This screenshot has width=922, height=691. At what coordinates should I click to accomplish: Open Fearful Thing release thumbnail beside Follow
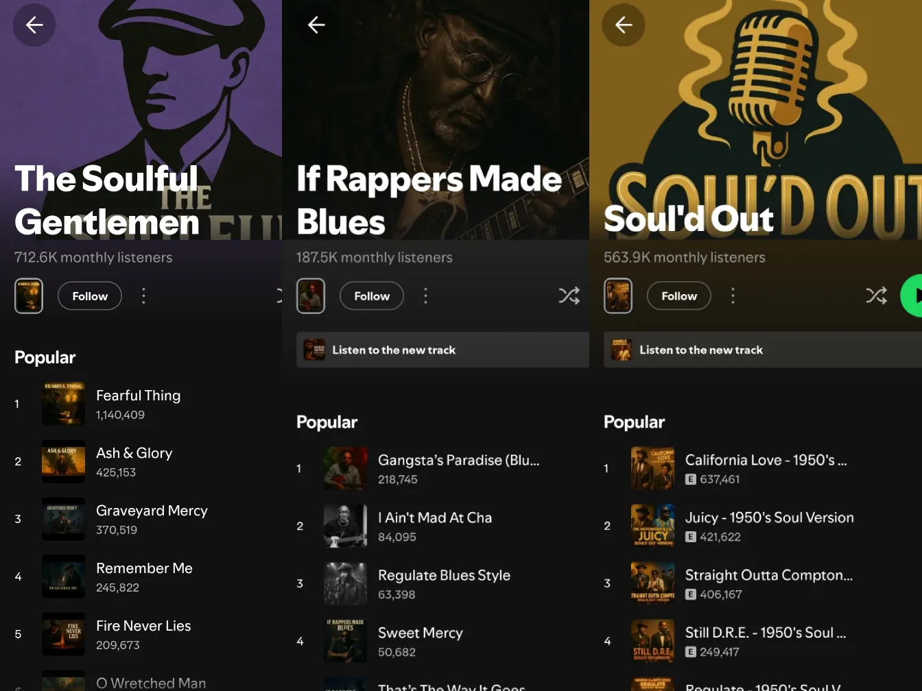point(29,296)
